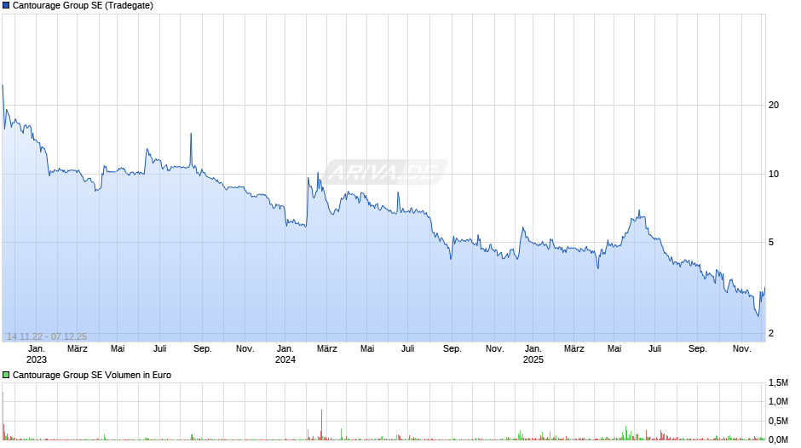Image resolution: width=801 pixels, height=448 pixels.
Task: Click the 'Jan. 2025' time axis label
Action: click(x=533, y=354)
